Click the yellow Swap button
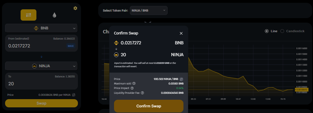The image size is (313, 113). point(41,103)
